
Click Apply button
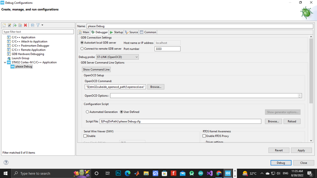[301, 150]
